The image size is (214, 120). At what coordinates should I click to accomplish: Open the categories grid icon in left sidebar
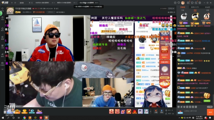click(x=2, y=46)
